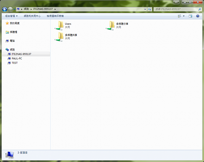The height and width of the screenshot is (162, 204).
Task: Open view options dropdown arrow
Action: click(x=184, y=16)
